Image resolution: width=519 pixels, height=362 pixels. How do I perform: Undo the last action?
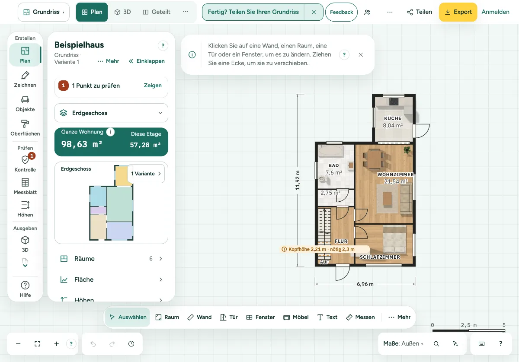(93, 344)
